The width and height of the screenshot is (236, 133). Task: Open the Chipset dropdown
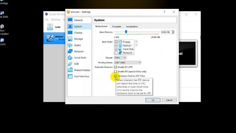[120, 58]
